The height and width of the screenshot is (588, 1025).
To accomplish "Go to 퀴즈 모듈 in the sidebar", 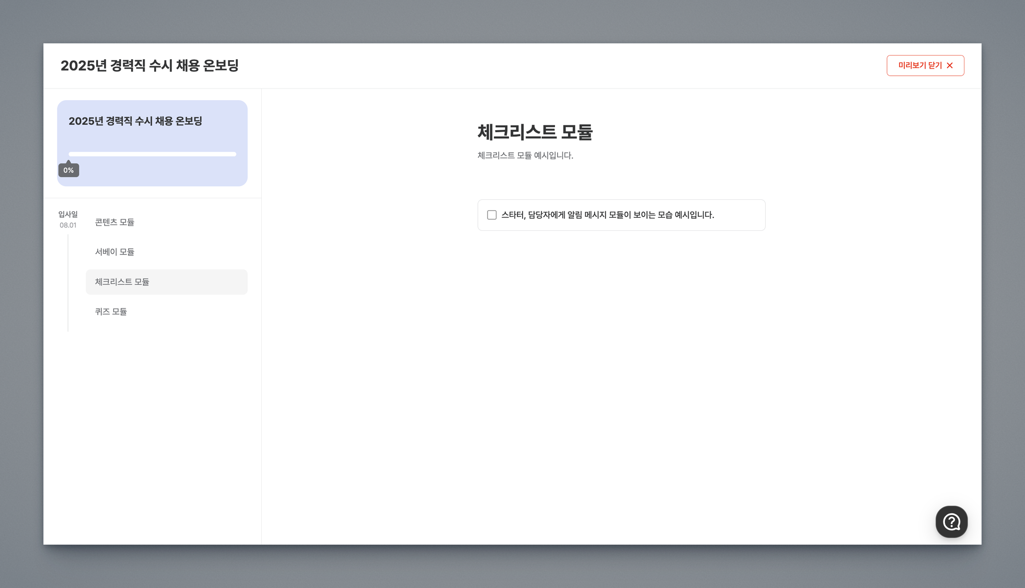I will [111, 312].
